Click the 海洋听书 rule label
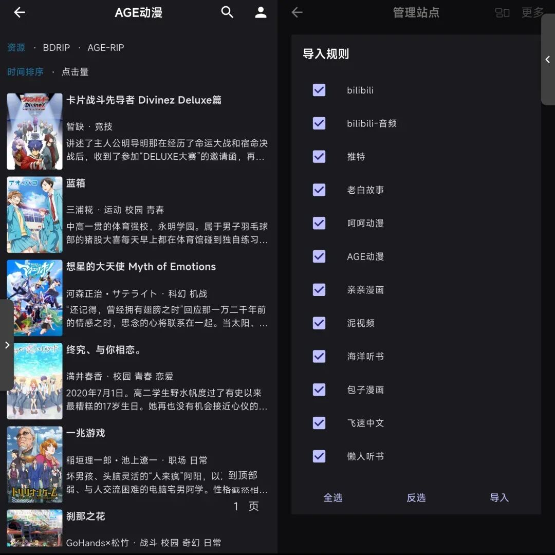This screenshot has width=555, height=555. [365, 357]
